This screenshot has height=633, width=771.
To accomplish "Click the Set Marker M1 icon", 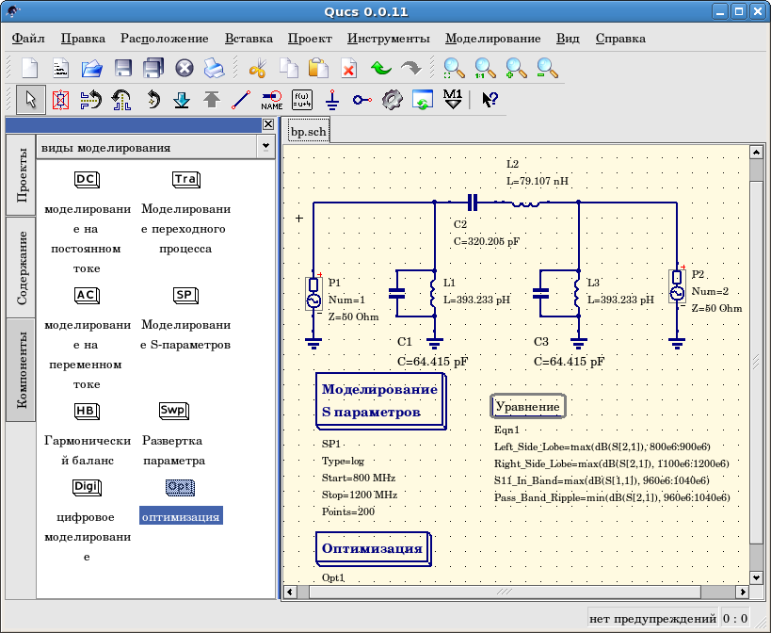I will 453,98.
